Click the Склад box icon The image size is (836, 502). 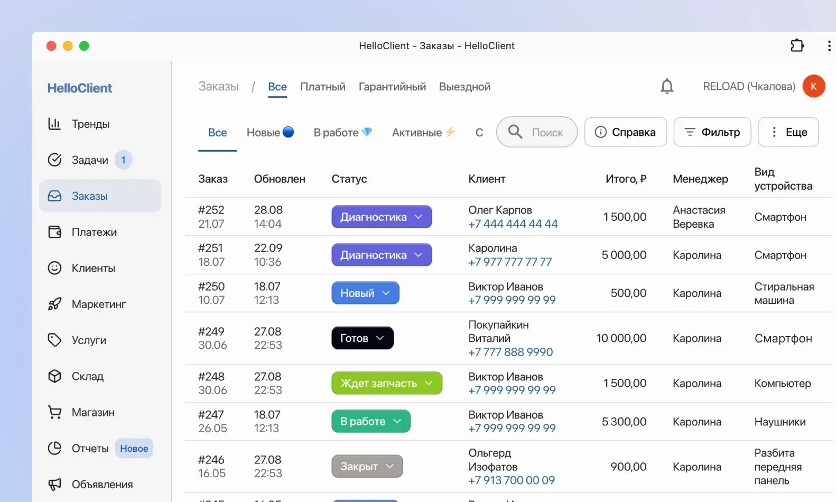coord(54,376)
